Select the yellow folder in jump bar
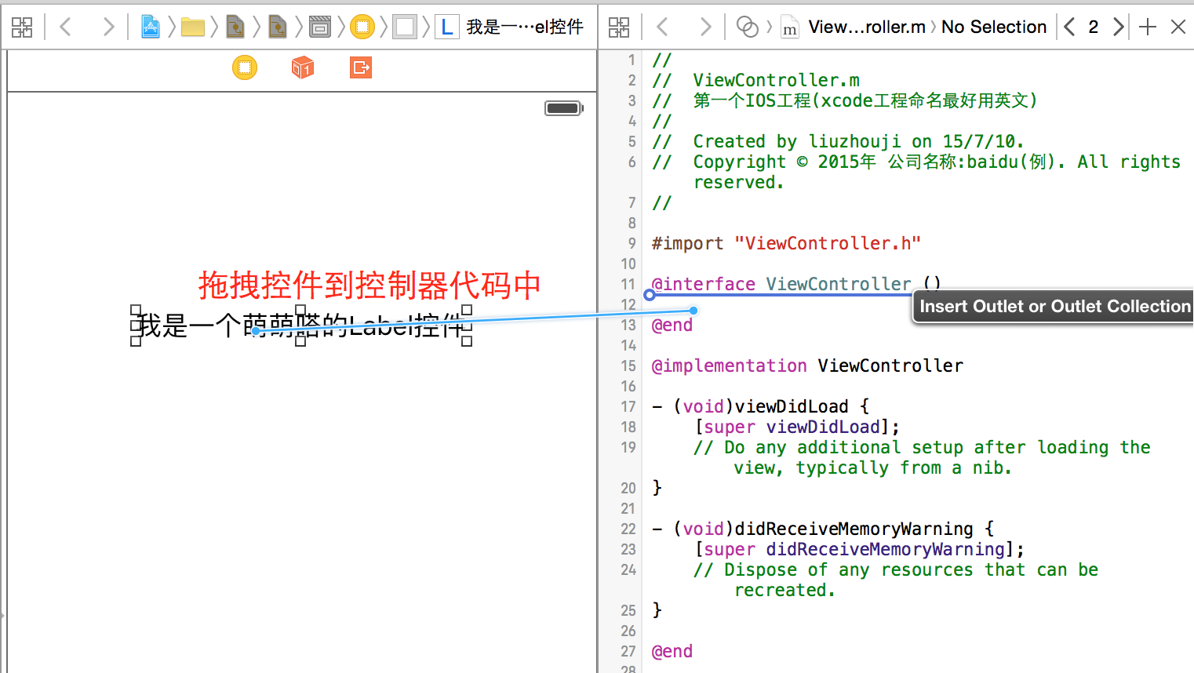Viewport: 1194px width, 673px height. [193, 27]
